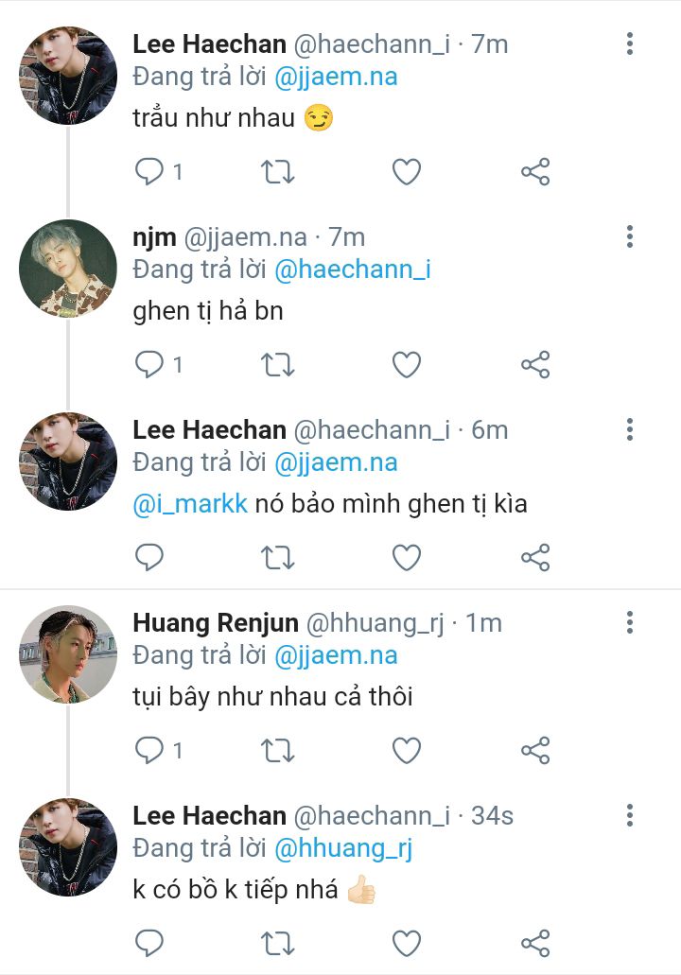This screenshot has width=681, height=975.
Task: Open more options on Huang Renjun's tweet
Action: tap(629, 622)
